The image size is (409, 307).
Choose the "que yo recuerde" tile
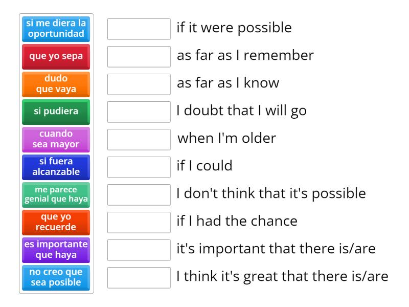[x=56, y=222]
